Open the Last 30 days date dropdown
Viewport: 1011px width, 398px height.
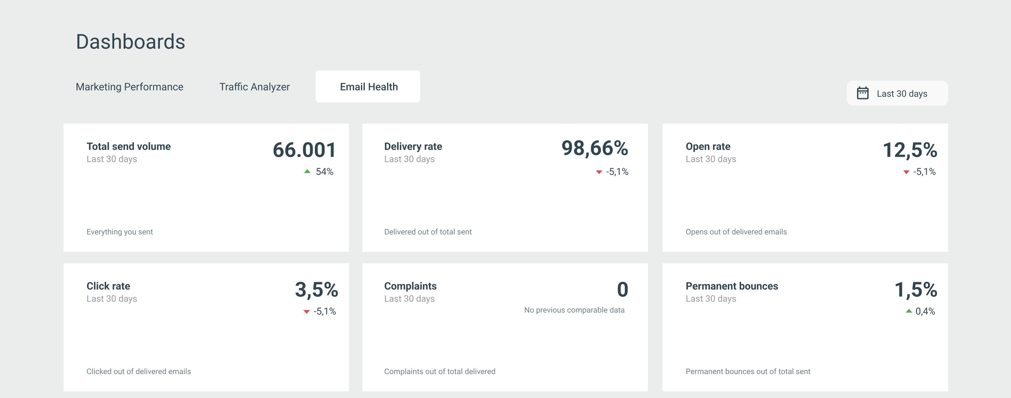897,94
